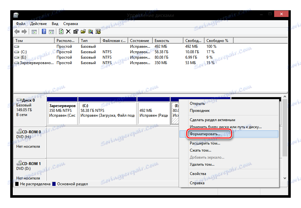Image resolution: width=301 pixels, height=208 pixels.
Task: Sort by the Файловая с... column header
Action: tap(114, 41)
